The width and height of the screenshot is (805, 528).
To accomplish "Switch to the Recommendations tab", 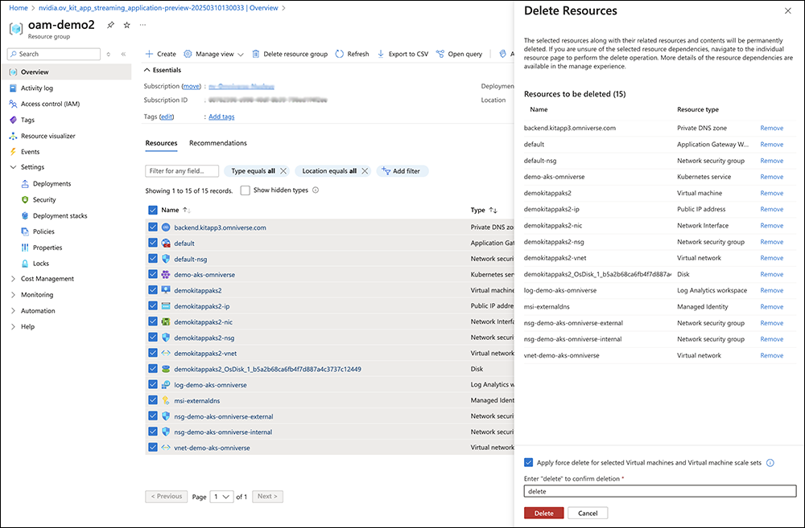I will [217, 143].
